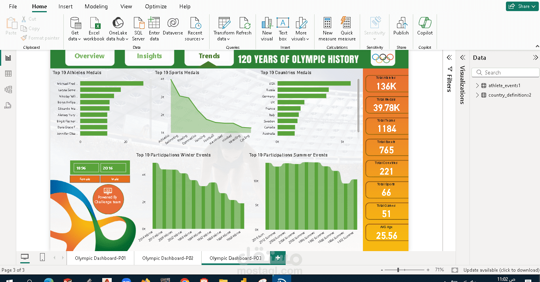540x282 pixels.
Task: Click the Copy command
Action: [x=30, y=29]
